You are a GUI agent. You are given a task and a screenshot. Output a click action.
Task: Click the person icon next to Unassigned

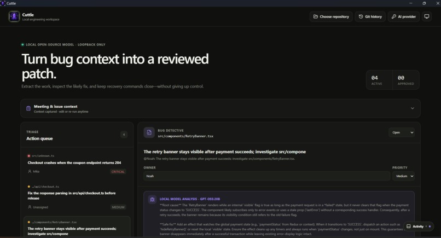tap(30, 207)
